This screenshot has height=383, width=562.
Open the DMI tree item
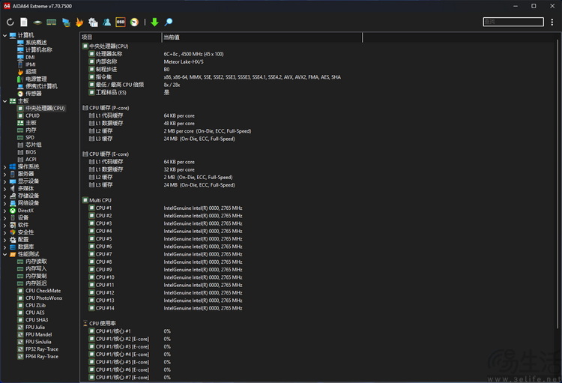(x=30, y=57)
